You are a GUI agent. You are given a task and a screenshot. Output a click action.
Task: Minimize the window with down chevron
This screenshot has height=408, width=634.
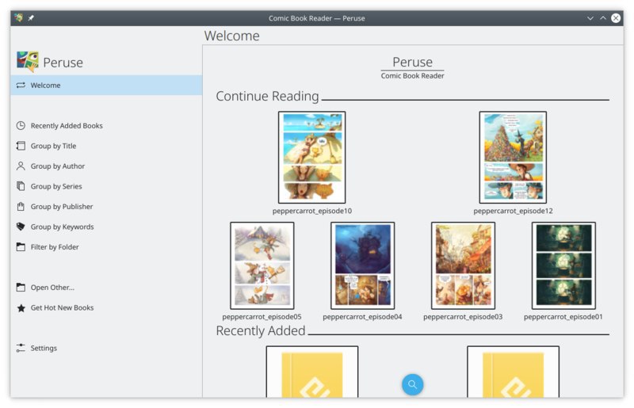[x=590, y=18]
